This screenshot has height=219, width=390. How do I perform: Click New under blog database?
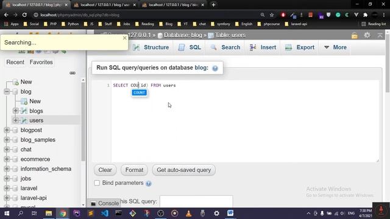point(35,102)
